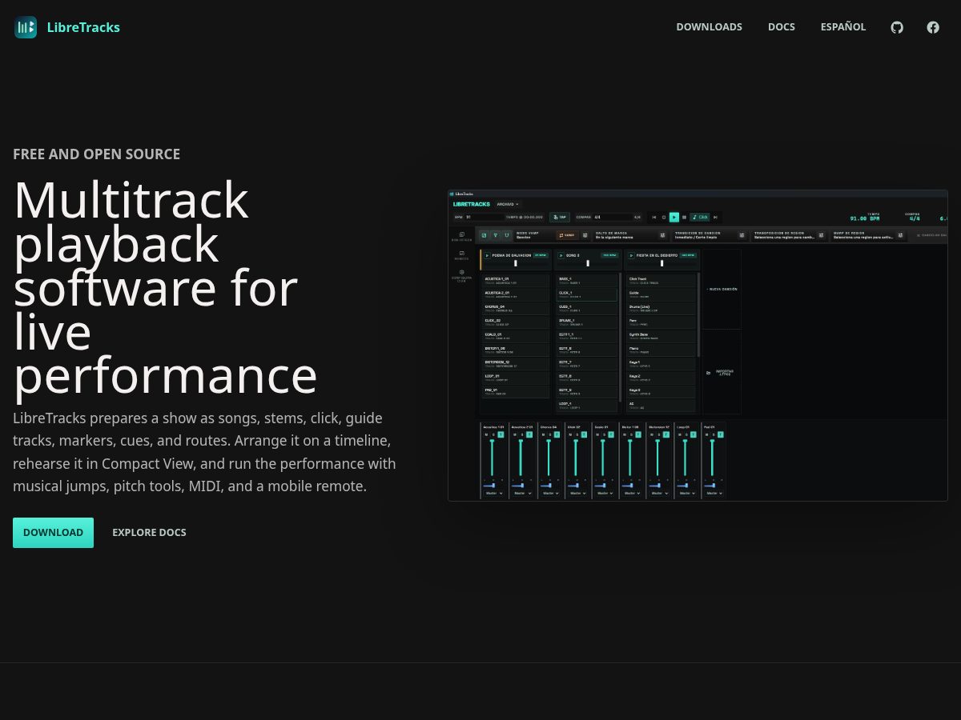Click the teal DOWNLOAD button

pos(53,533)
